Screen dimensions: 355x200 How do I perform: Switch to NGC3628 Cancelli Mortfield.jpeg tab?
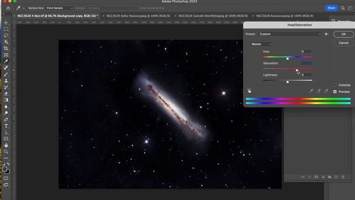tap(213, 16)
